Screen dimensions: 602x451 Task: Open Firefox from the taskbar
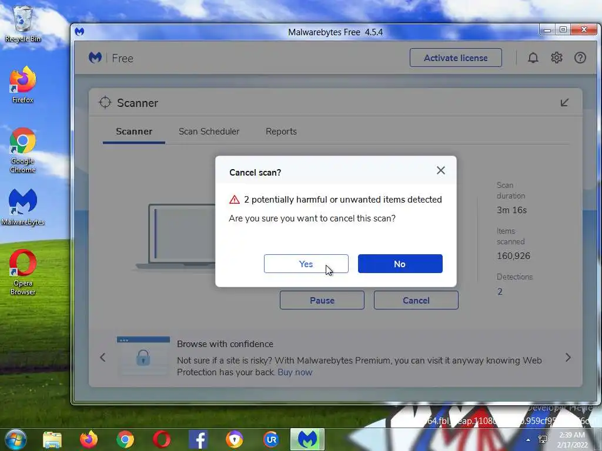click(89, 439)
